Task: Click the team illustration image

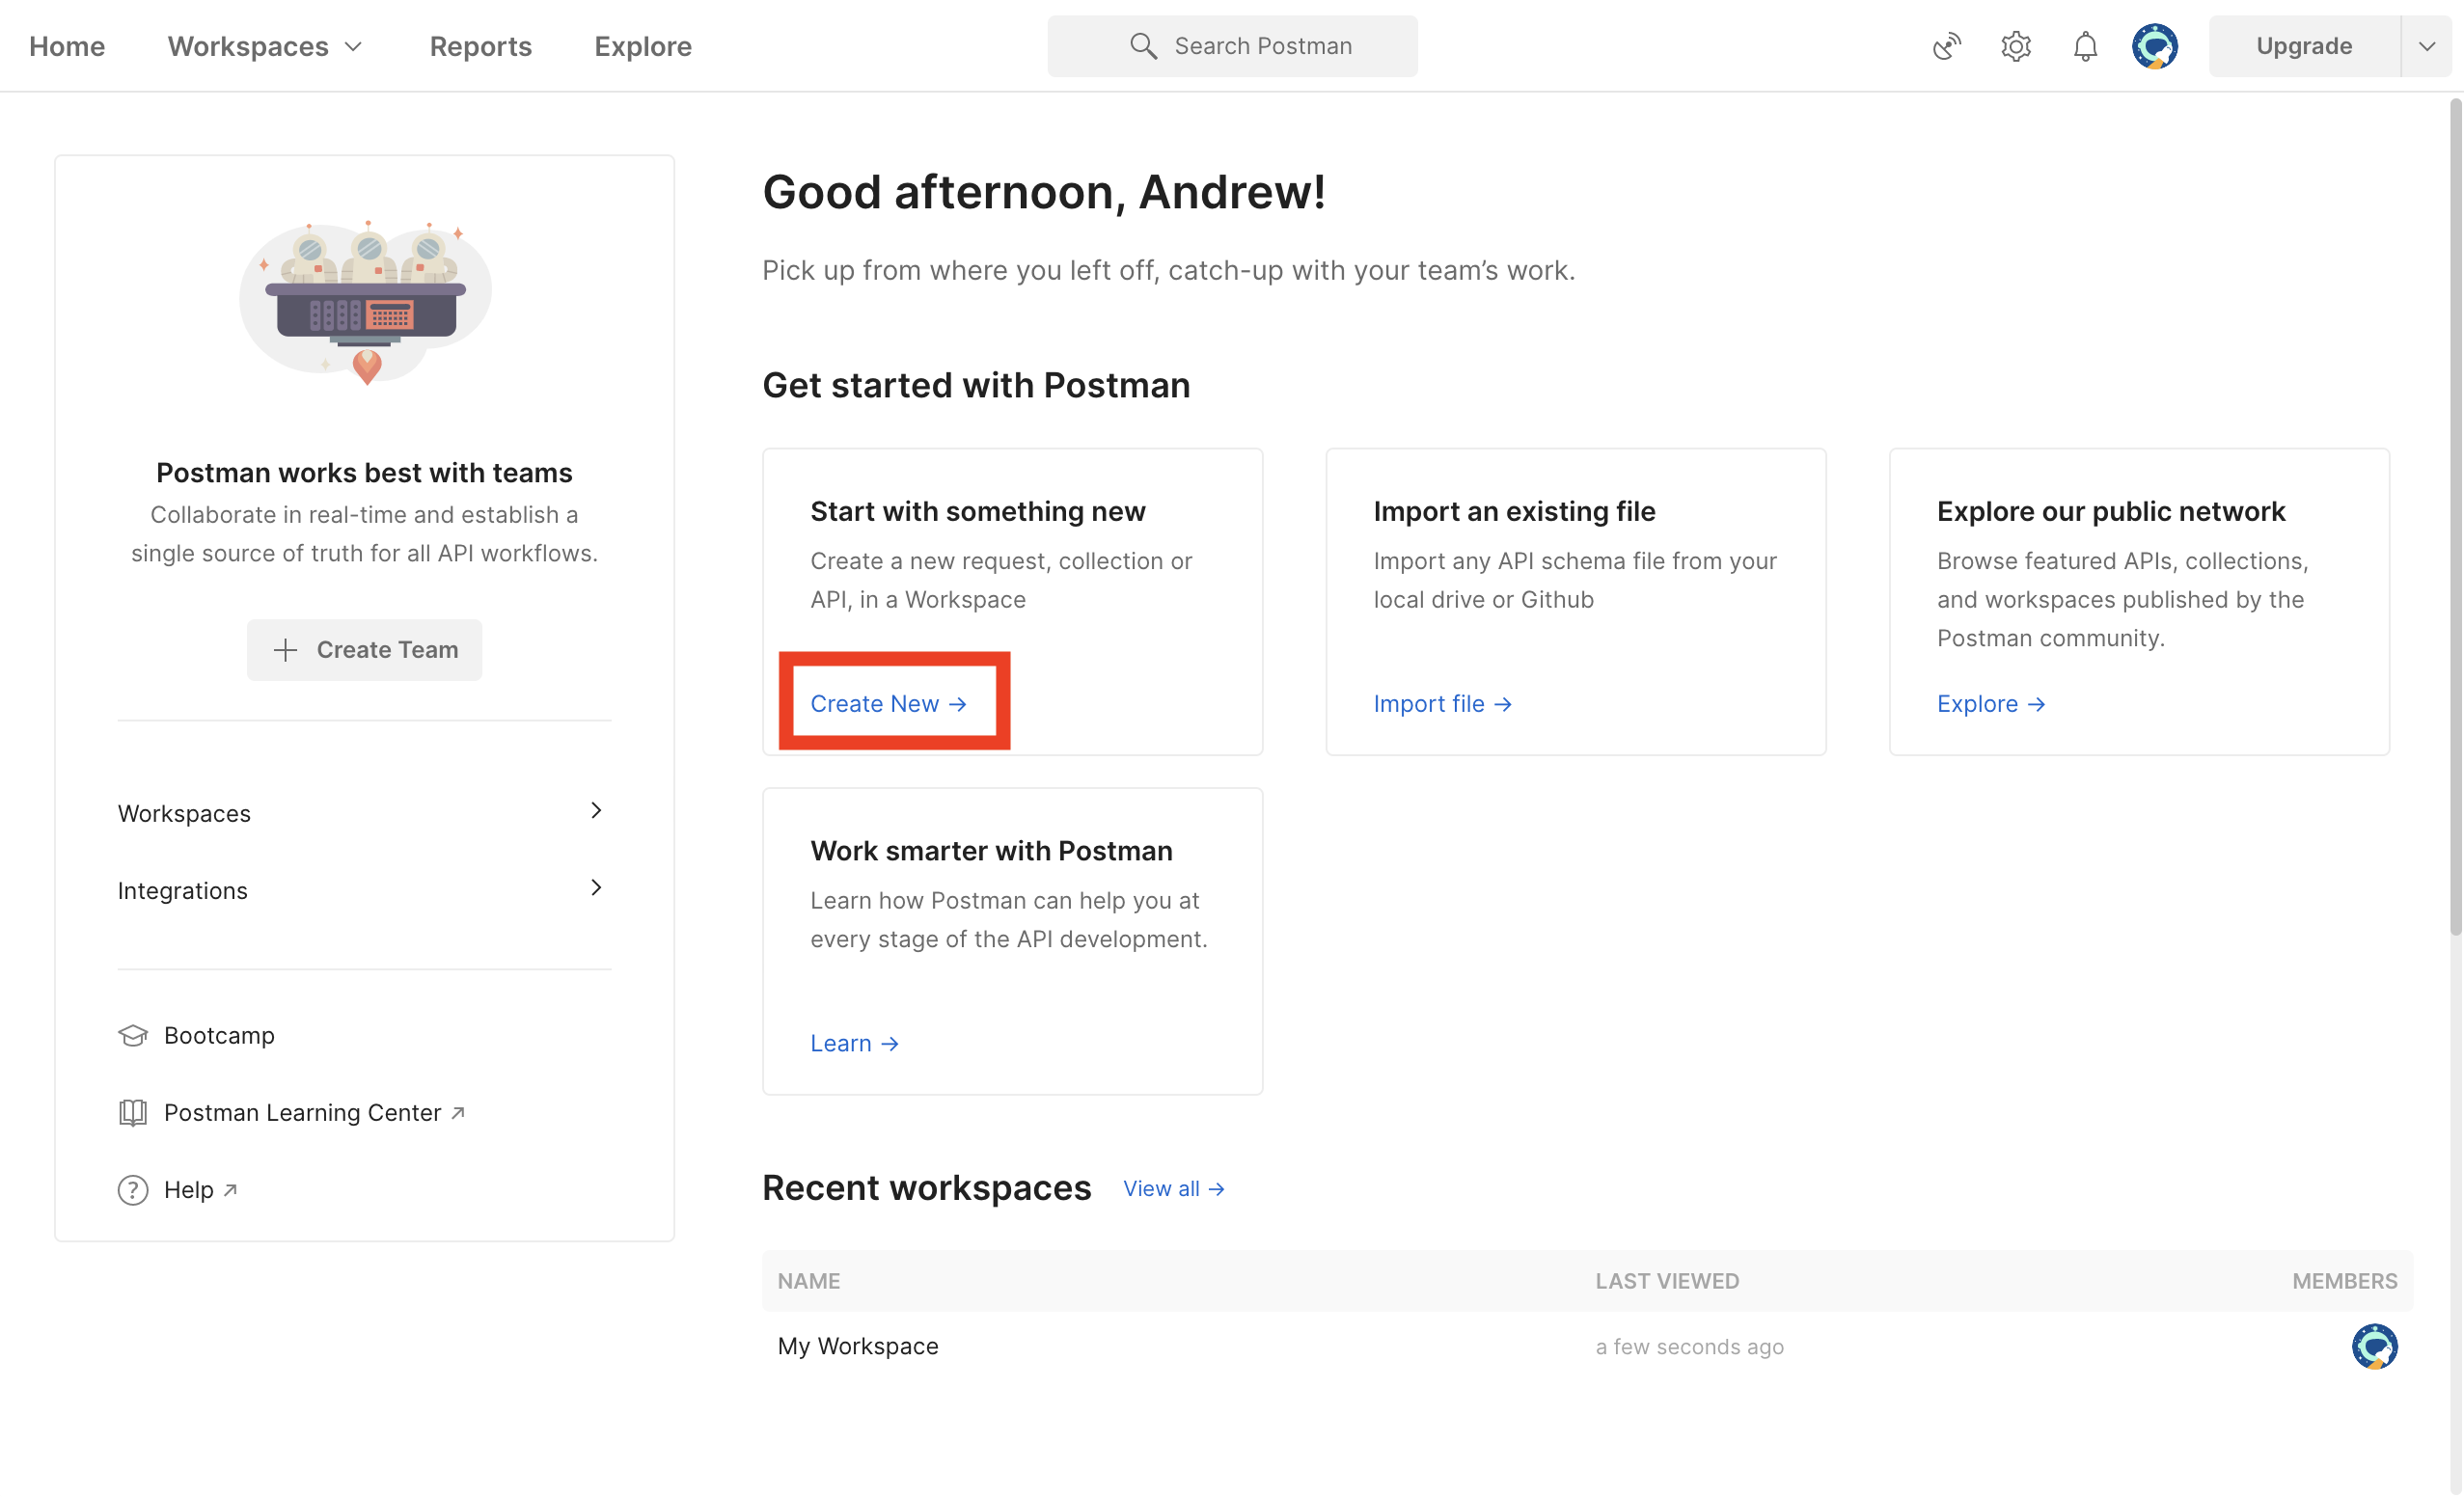Action: click(365, 301)
